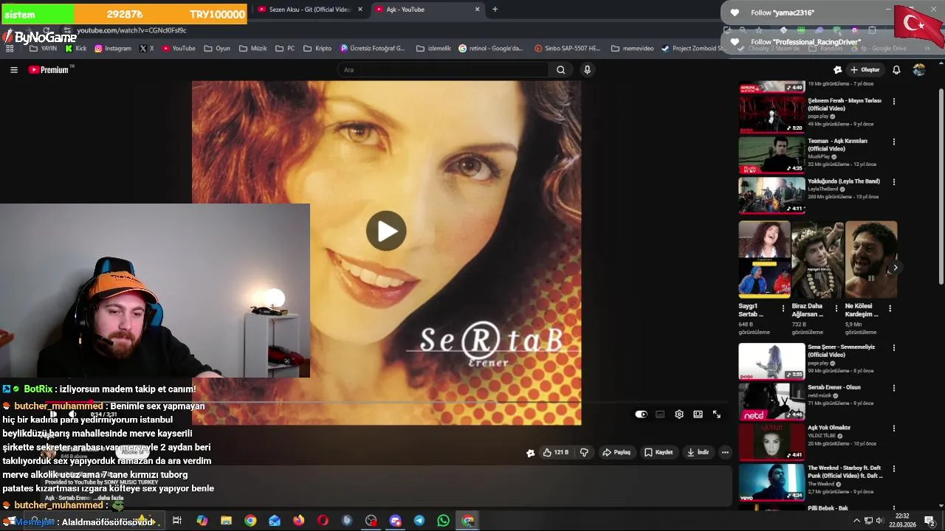Click the İndir download button

tap(698, 452)
